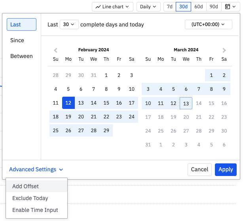Select the 30d range
The height and width of the screenshot is (221, 243).
(183, 7)
